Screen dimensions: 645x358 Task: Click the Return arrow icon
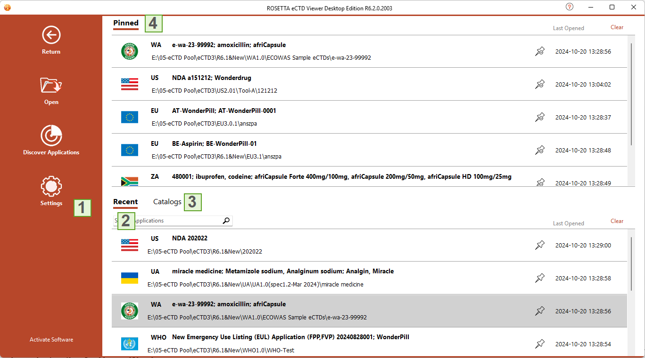click(x=51, y=35)
